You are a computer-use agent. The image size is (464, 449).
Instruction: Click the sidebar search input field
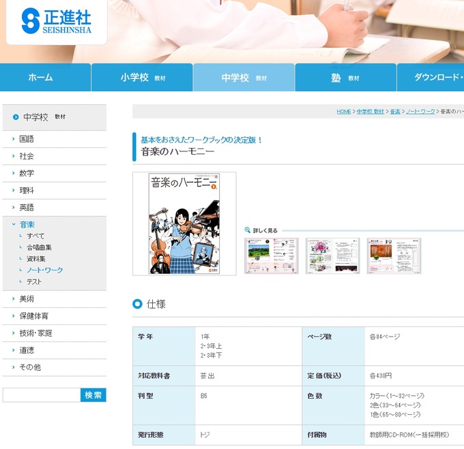point(42,395)
